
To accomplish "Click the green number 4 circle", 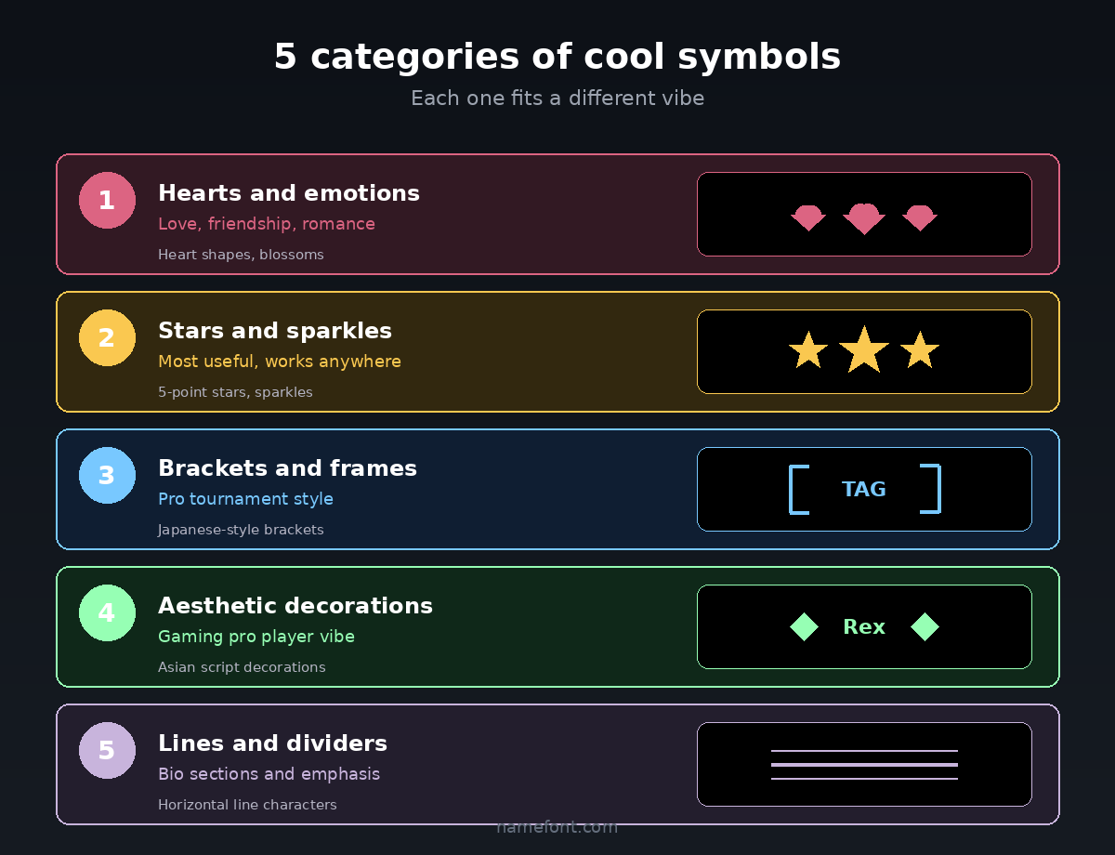I will pos(107,612).
